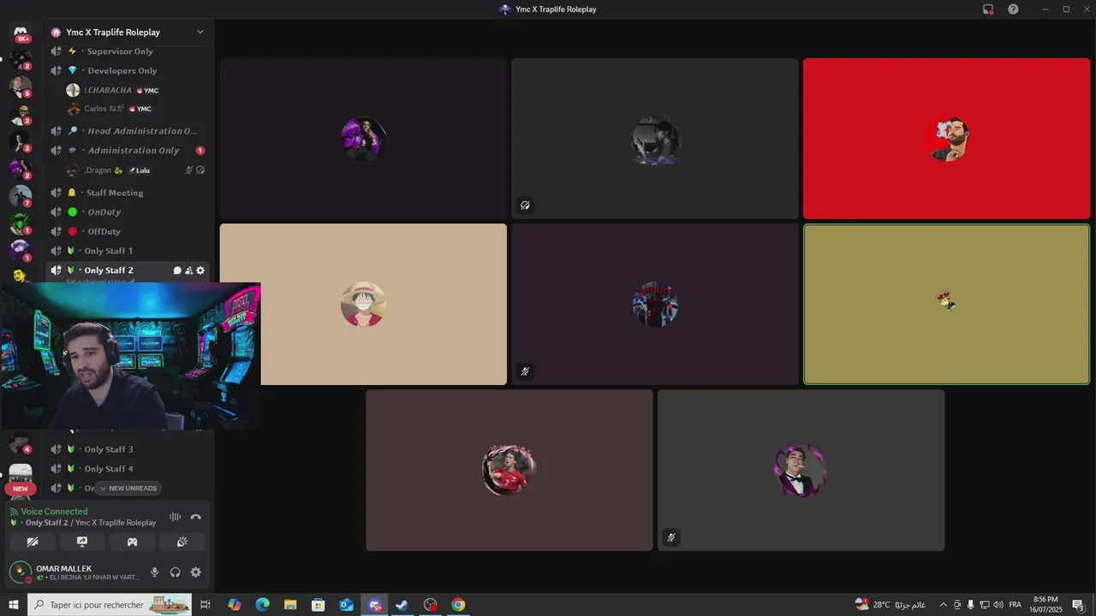Image resolution: width=1096 pixels, height=616 pixels.
Task: Share your screen button
Action: pyautogui.click(x=82, y=542)
